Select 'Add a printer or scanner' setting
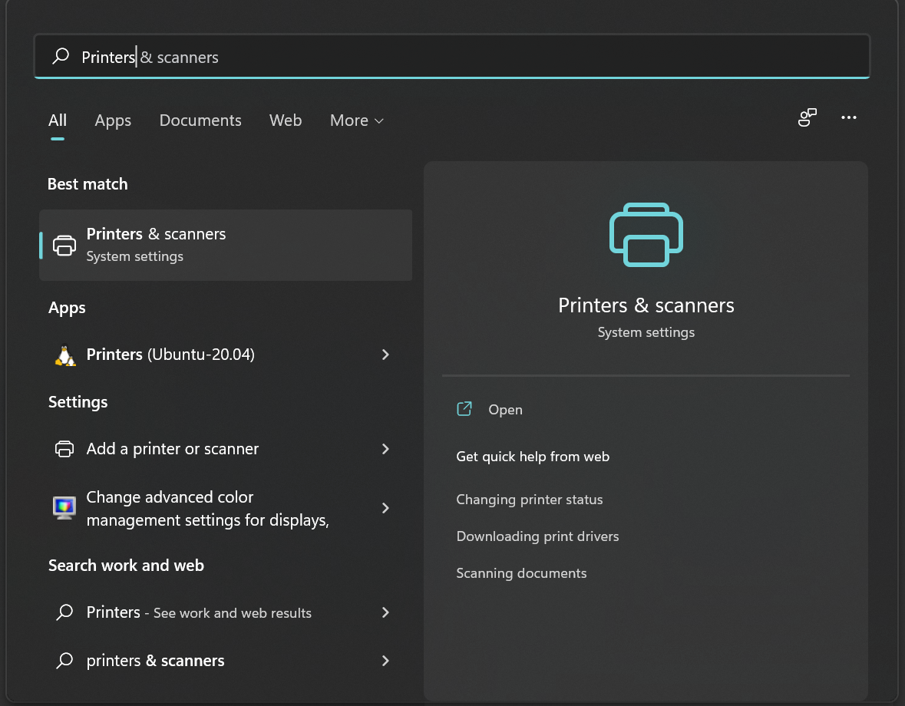 coord(226,449)
